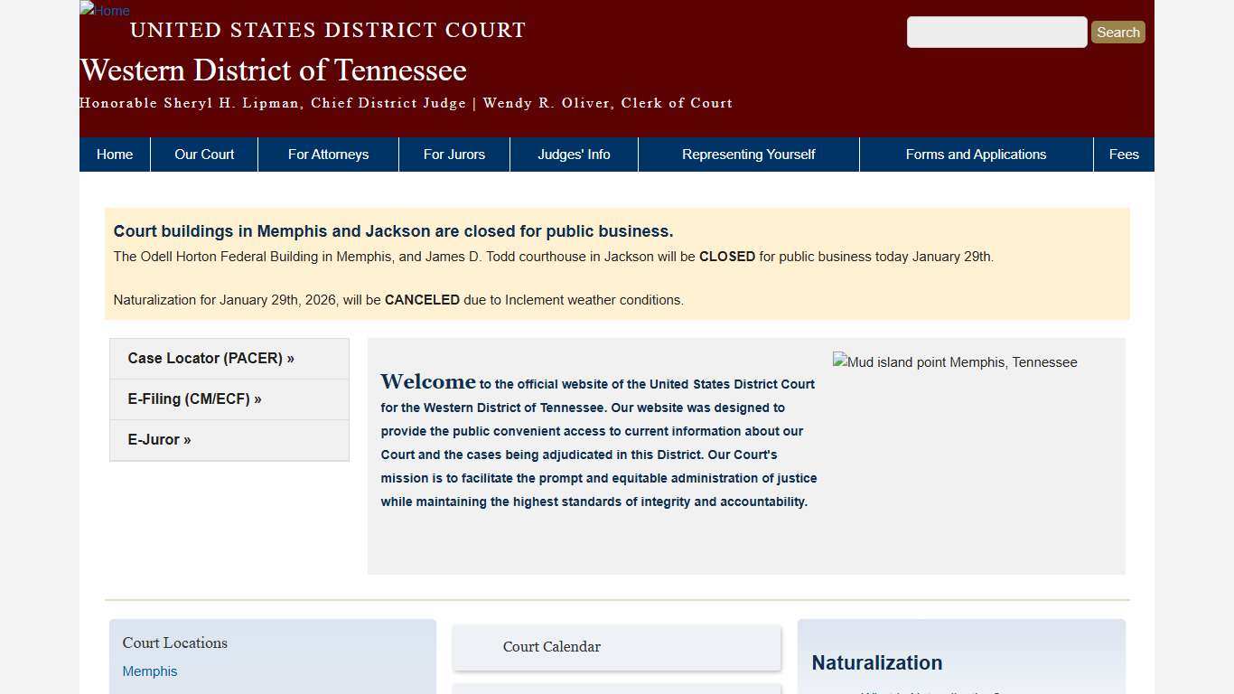Click inside the search text field

point(996,32)
